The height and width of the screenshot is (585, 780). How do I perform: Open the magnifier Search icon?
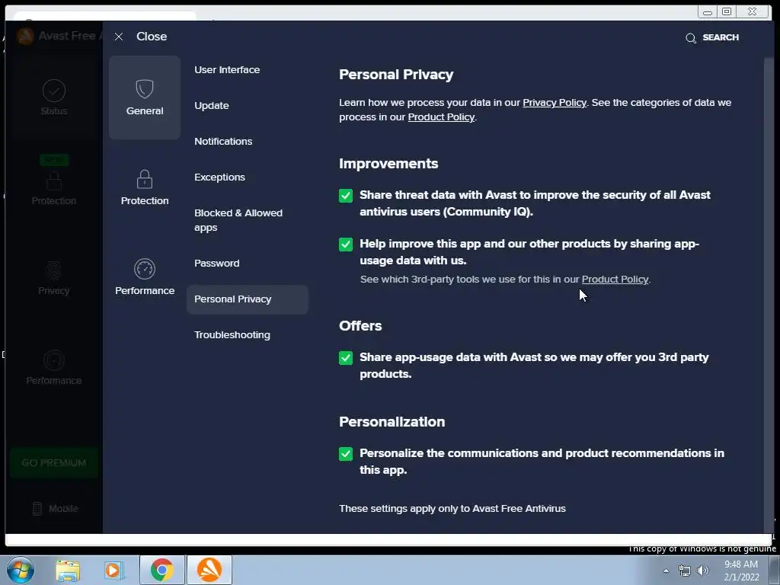click(x=690, y=38)
